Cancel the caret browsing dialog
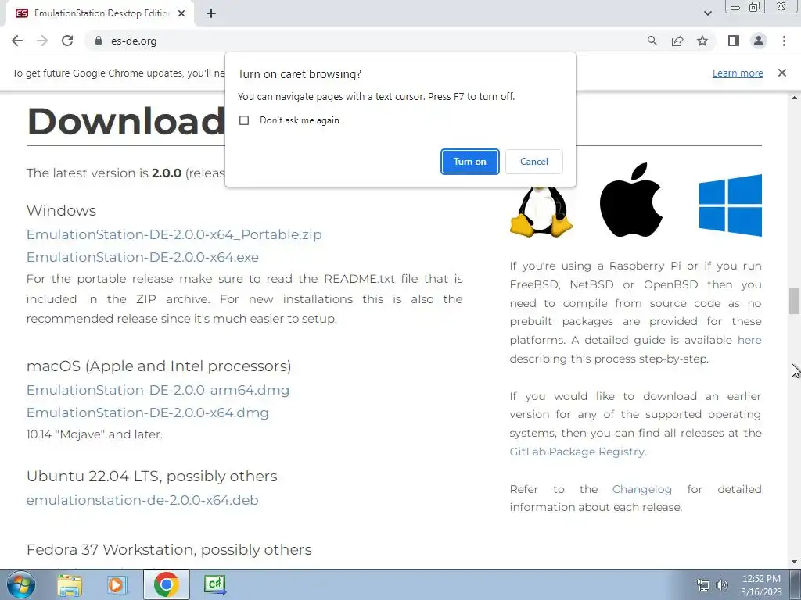Image resolution: width=801 pixels, height=600 pixels. point(533,162)
